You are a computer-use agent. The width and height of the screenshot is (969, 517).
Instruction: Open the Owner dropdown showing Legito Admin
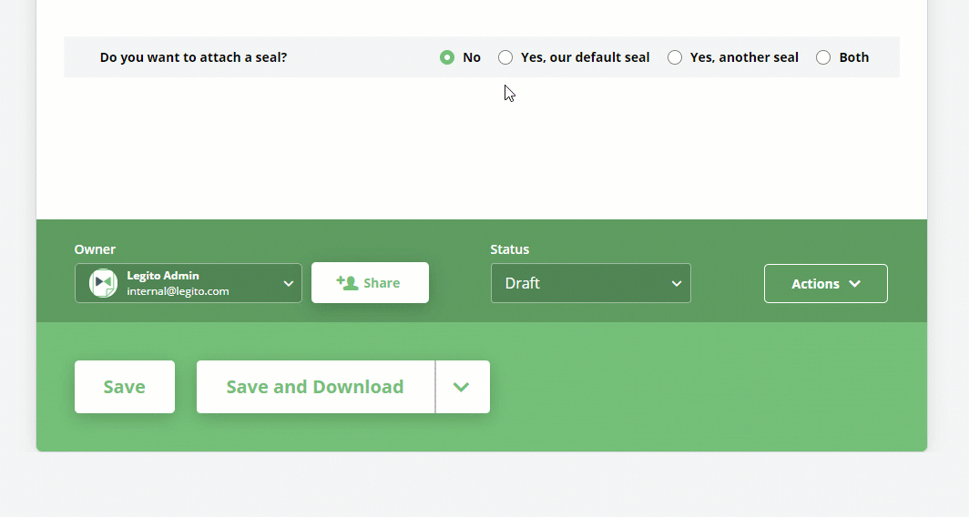[x=189, y=283]
